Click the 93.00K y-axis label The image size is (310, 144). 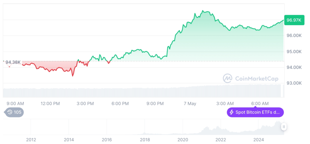(294, 83)
